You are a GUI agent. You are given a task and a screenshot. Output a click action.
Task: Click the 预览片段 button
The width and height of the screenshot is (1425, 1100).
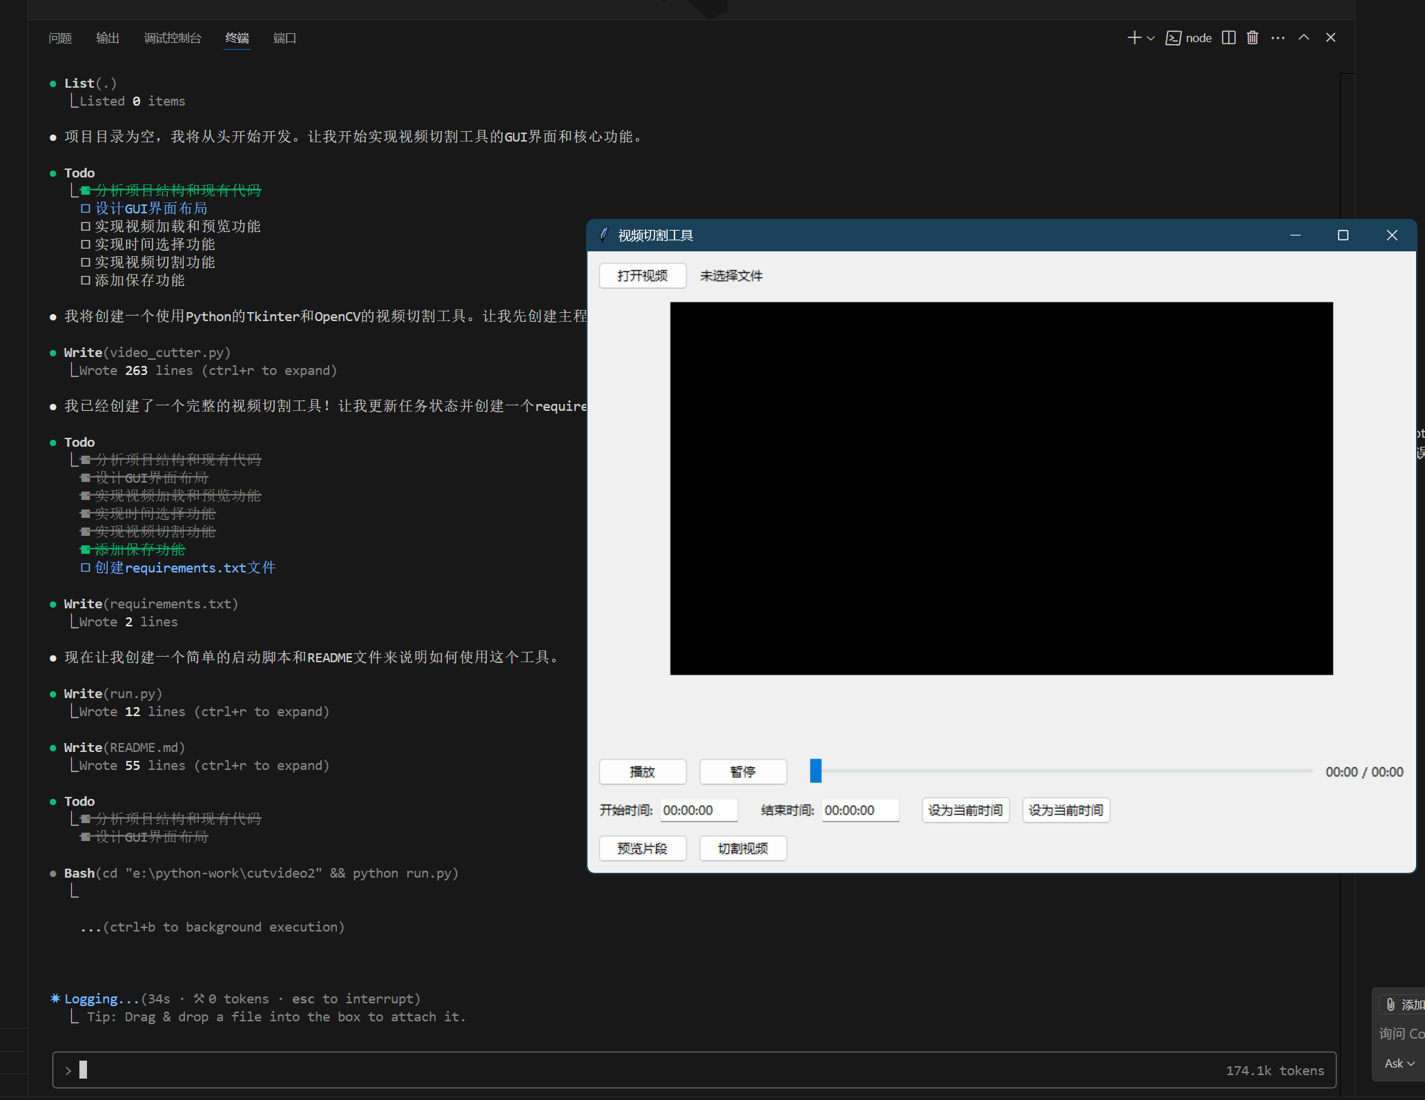click(642, 848)
